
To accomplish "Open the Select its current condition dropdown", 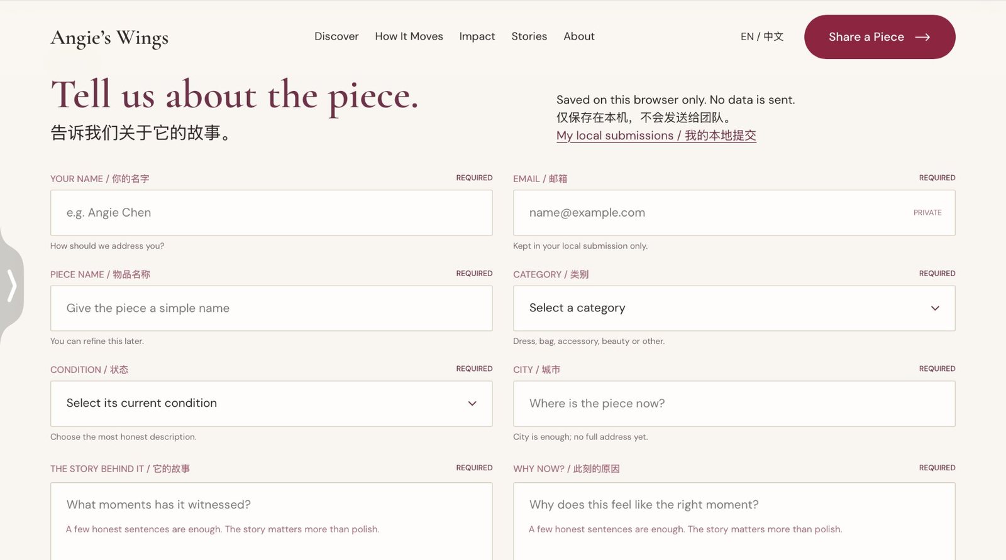I will click(272, 404).
